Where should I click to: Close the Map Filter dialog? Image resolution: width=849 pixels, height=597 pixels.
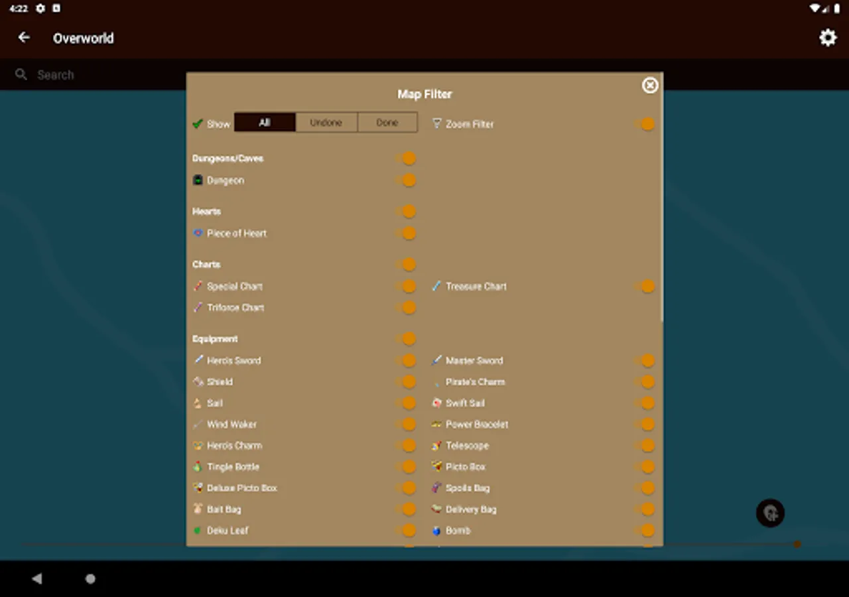(x=650, y=85)
